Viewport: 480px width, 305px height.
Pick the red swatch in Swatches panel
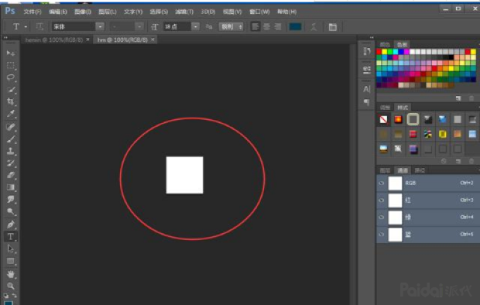(379, 52)
